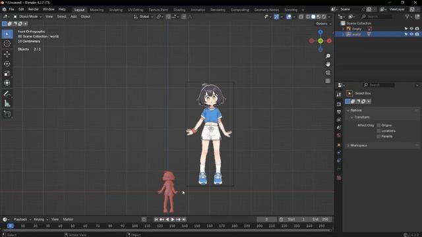
Task: Open the Playback dropdown in timeline
Action: [22, 219]
